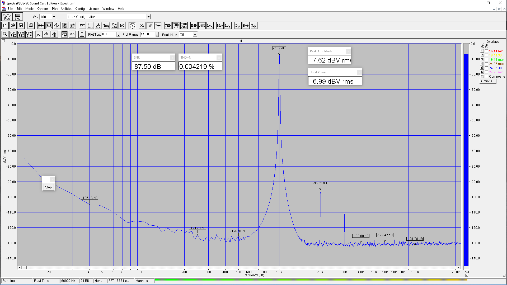Create a new file with the blank page icon
507x285 pixels.
click(x=5, y=26)
